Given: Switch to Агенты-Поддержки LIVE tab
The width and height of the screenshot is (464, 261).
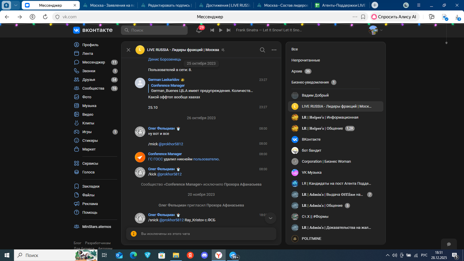Looking at the screenshot, I should coord(340,5).
